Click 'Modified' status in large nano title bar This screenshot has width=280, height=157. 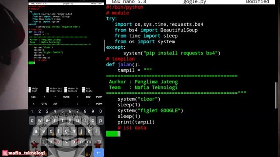coord(258,2)
